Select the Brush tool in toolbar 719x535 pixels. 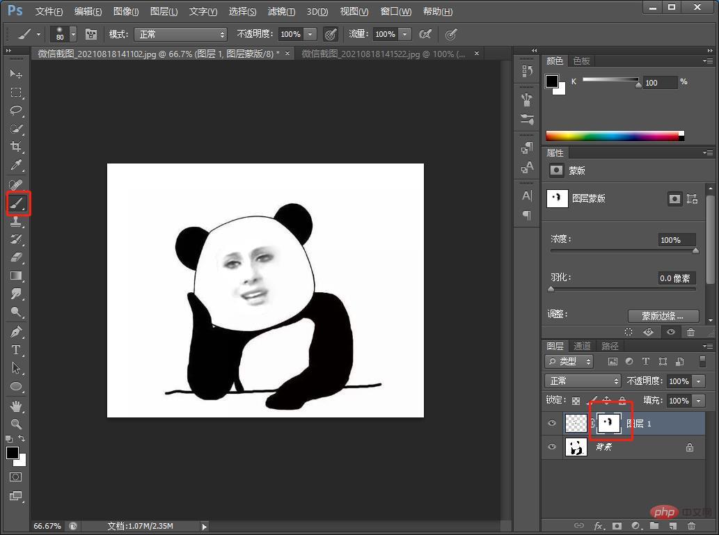coord(17,203)
